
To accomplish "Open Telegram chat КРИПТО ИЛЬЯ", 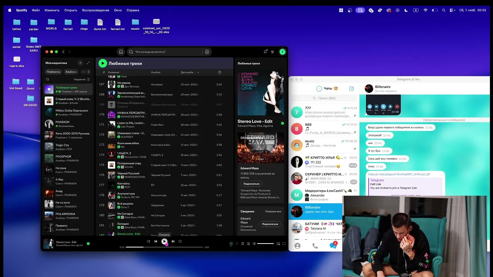I will (x=324, y=162).
